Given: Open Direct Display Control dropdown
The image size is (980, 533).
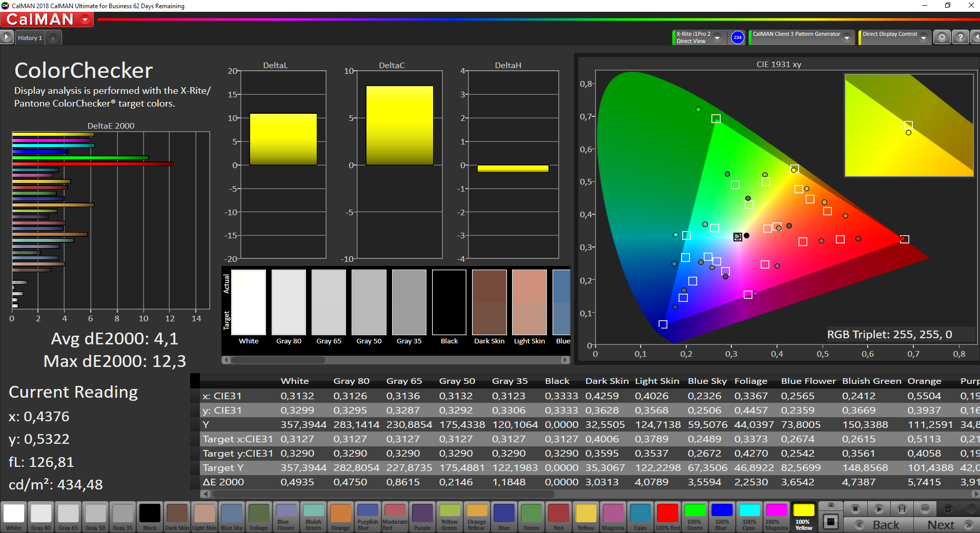Looking at the screenshot, I should pos(923,38).
